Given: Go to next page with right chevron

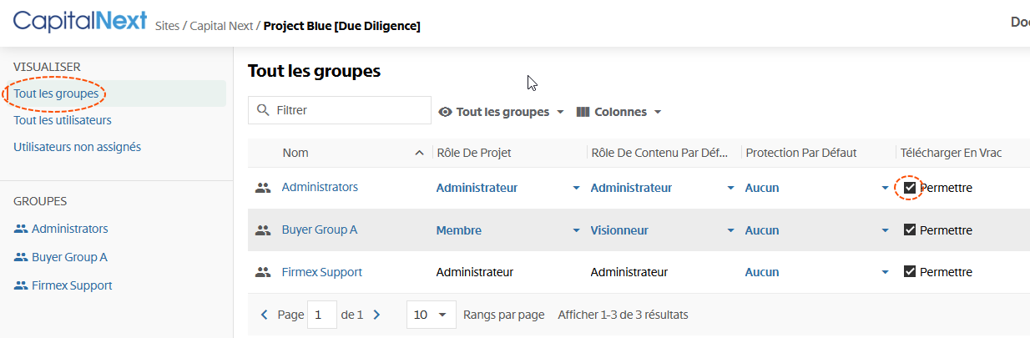Looking at the screenshot, I should pos(376,315).
